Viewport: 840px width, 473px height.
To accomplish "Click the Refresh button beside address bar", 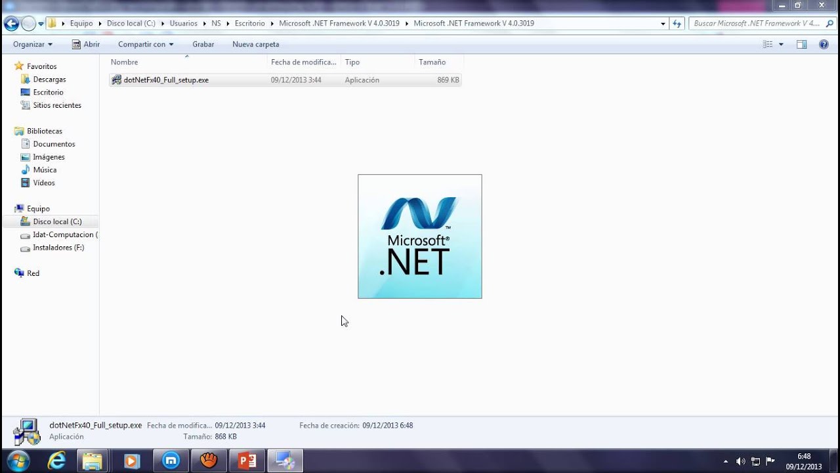I will (677, 24).
